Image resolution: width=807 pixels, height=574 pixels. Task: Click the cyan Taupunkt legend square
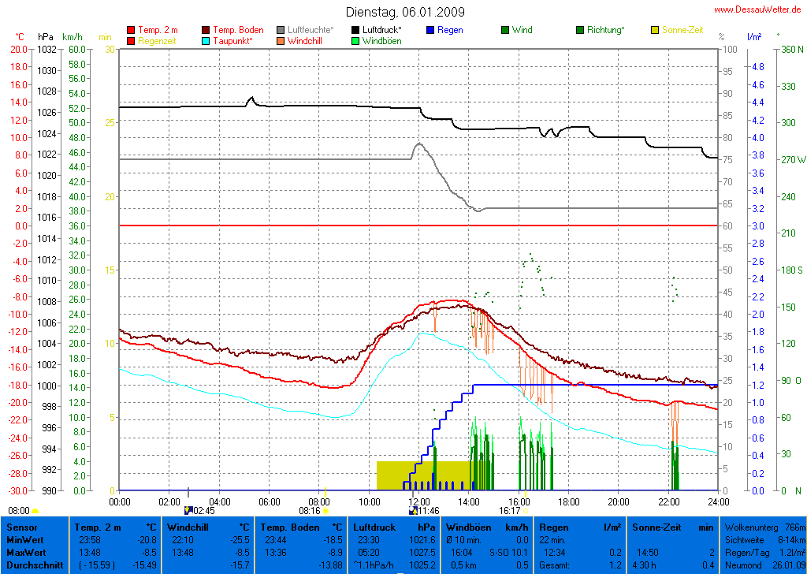click(x=206, y=41)
